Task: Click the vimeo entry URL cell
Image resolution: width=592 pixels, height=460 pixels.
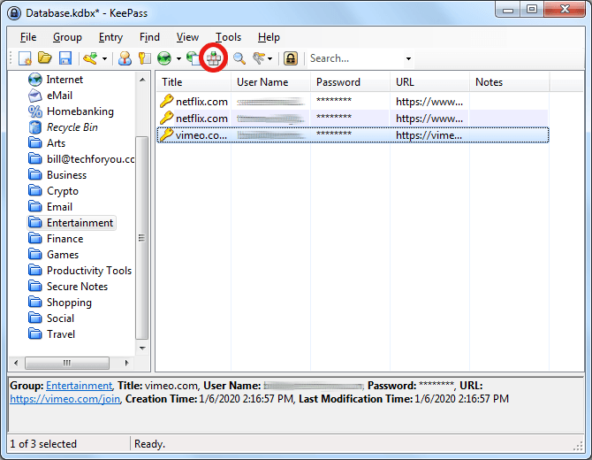Action: (x=429, y=135)
